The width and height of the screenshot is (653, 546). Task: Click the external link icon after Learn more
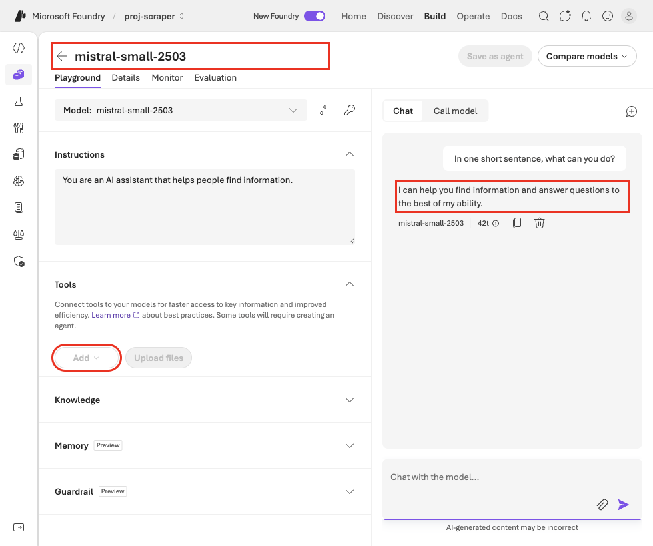136,315
